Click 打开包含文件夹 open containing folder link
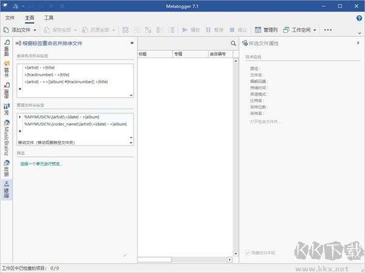Viewport: 365px width, 273px height. pyautogui.click(x=265, y=122)
